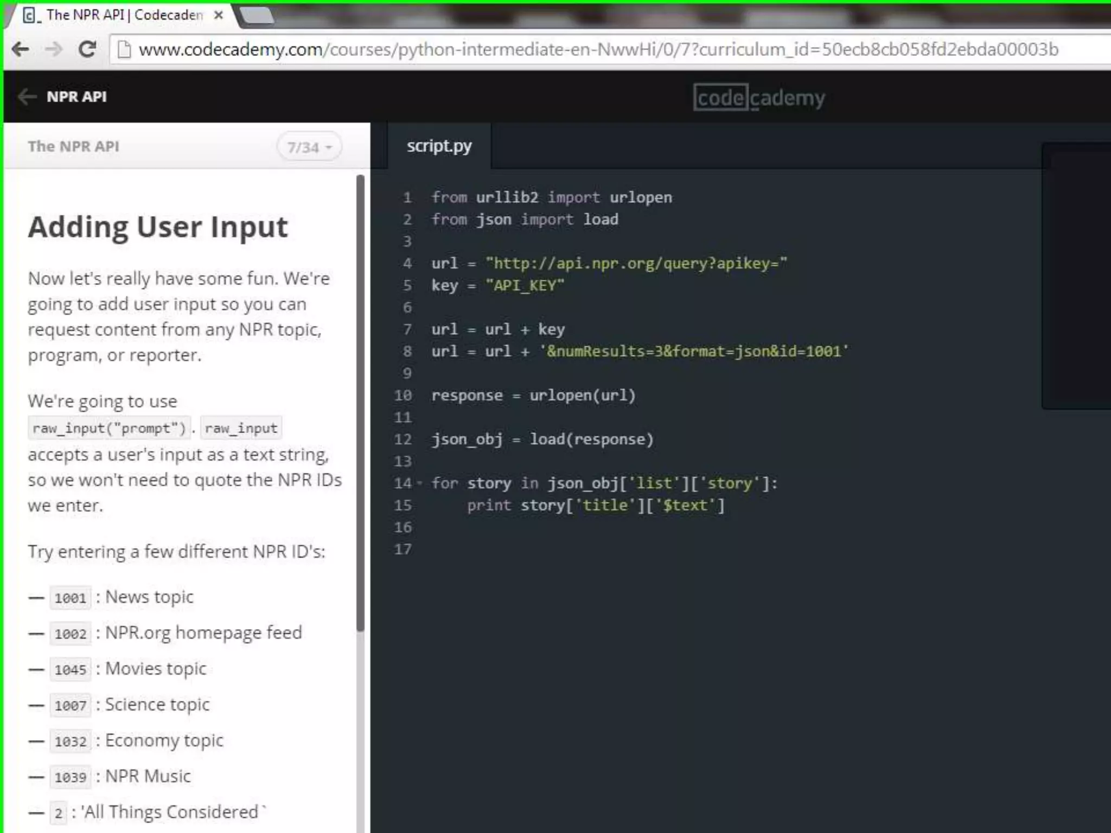The height and width of the screenshot is (833, 1111).
Task: Close the NPR API browser tab
Action: click(218, 15)
